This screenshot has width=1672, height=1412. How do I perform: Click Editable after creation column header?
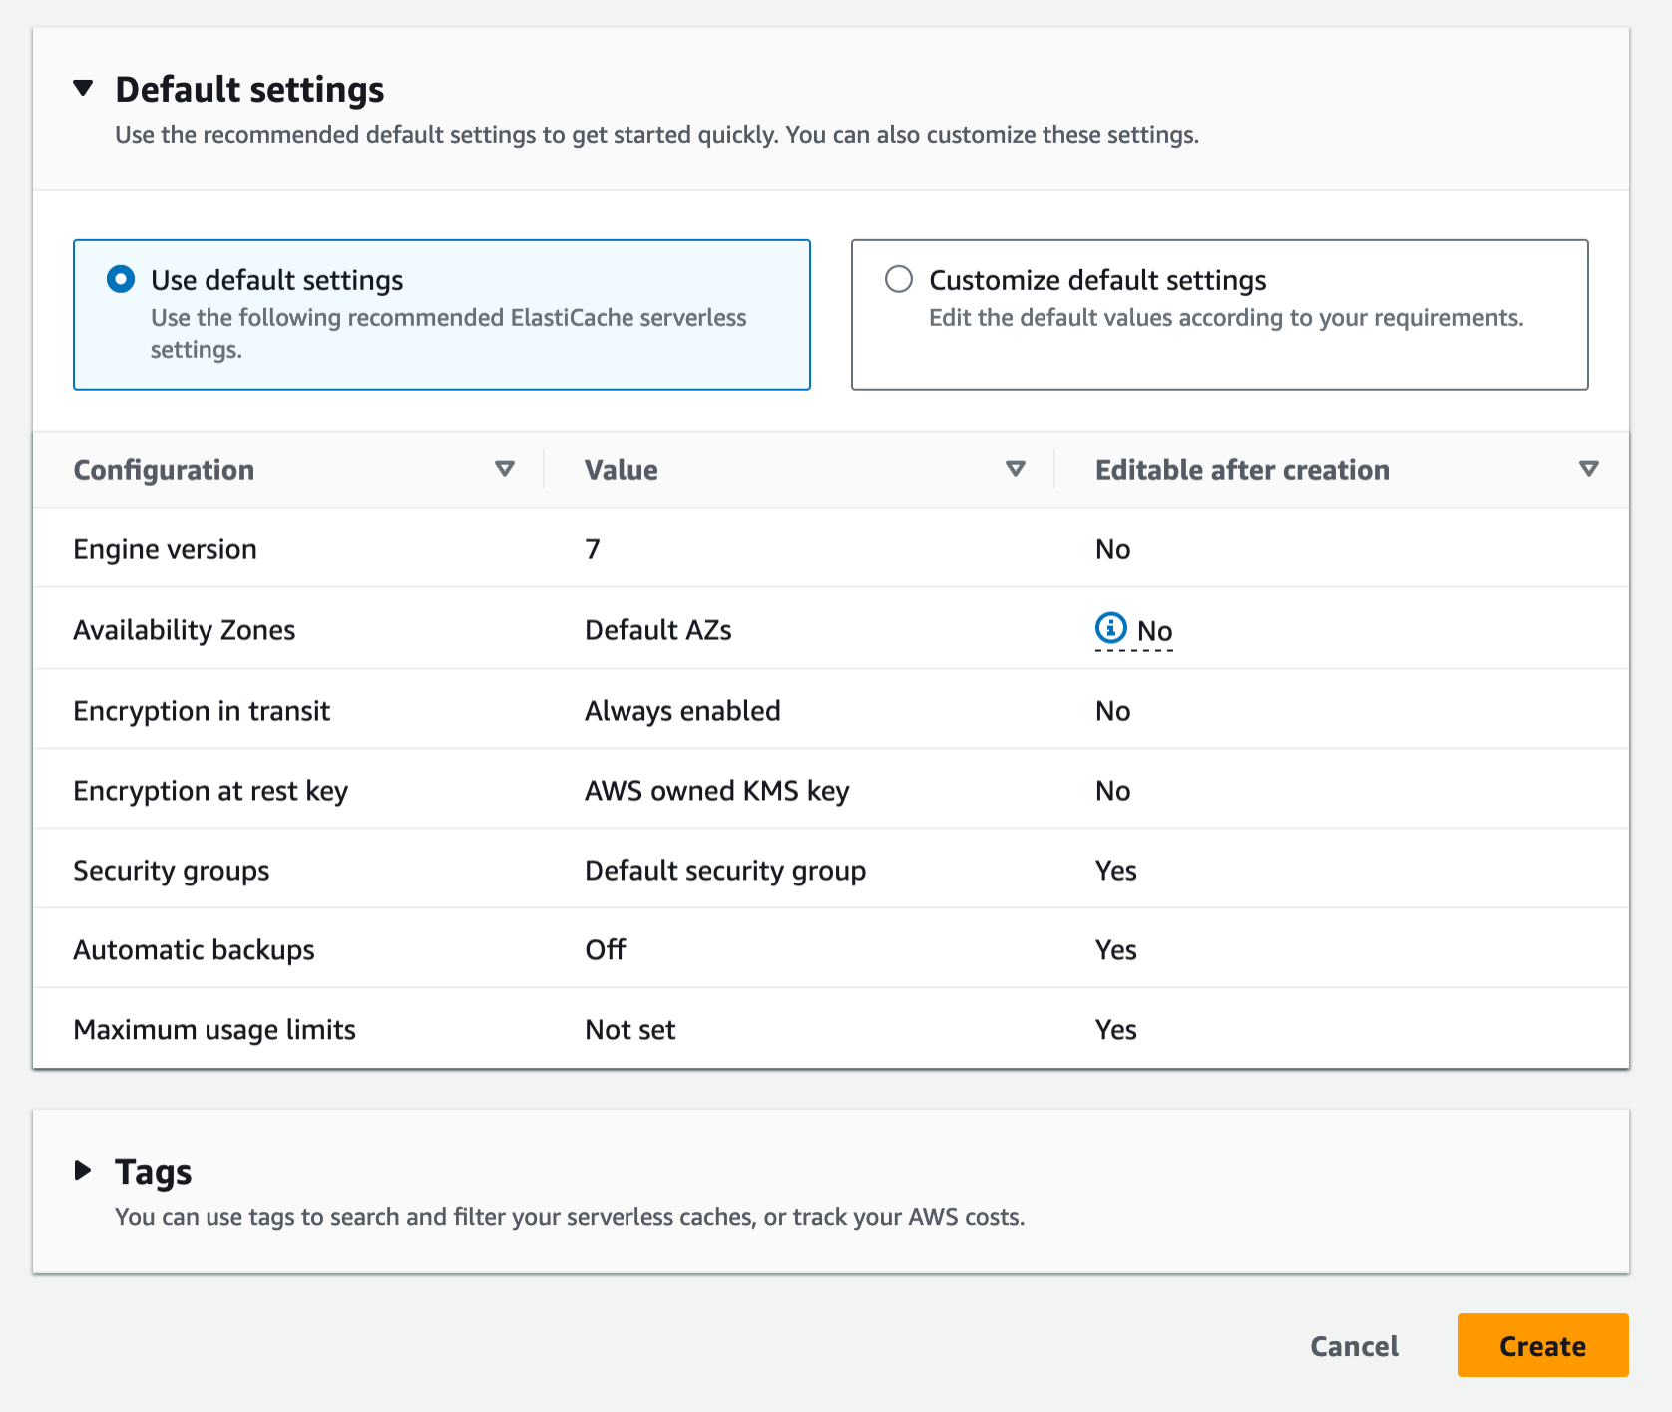click(1242, 470)
